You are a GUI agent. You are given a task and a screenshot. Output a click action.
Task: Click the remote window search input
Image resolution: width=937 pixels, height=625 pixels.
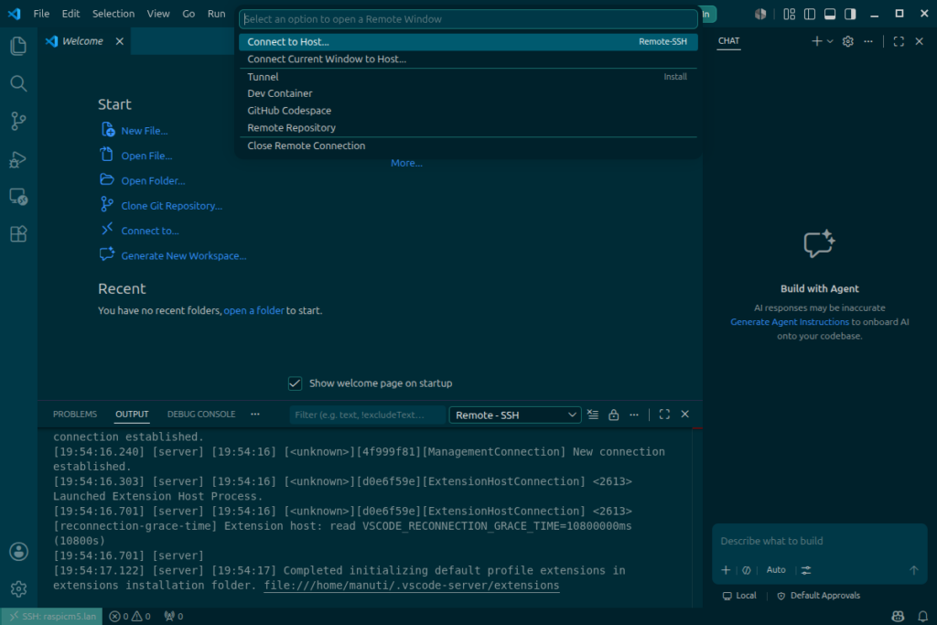tap(468, 19)
